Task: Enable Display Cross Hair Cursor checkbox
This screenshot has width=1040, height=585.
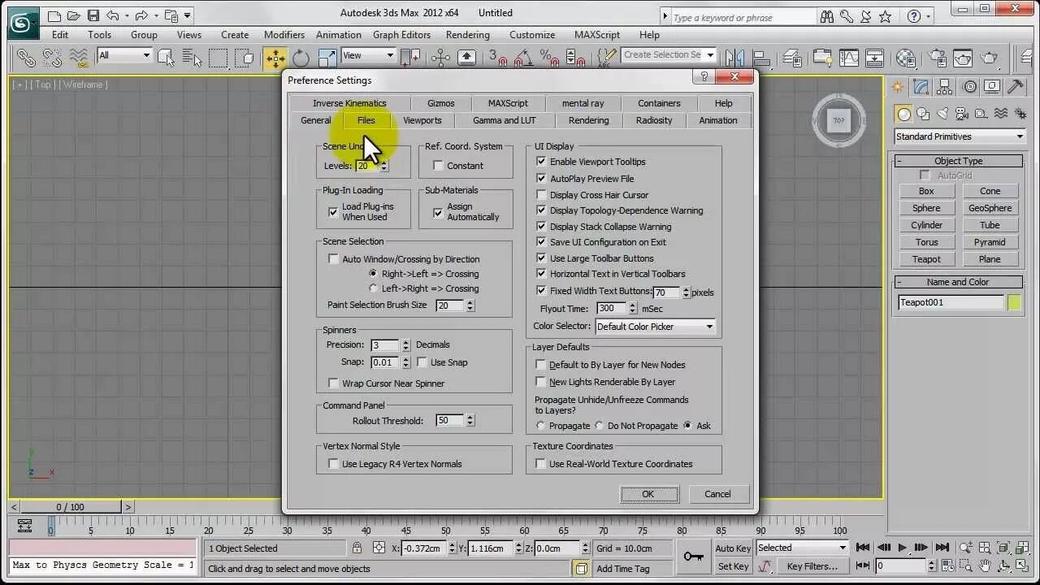Action: pos(541,195)
